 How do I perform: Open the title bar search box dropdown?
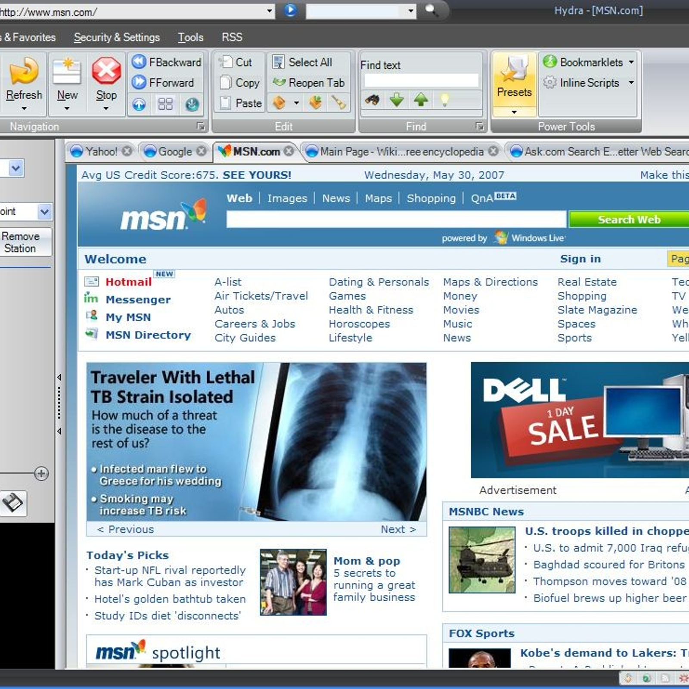click(x=411, y=10)
